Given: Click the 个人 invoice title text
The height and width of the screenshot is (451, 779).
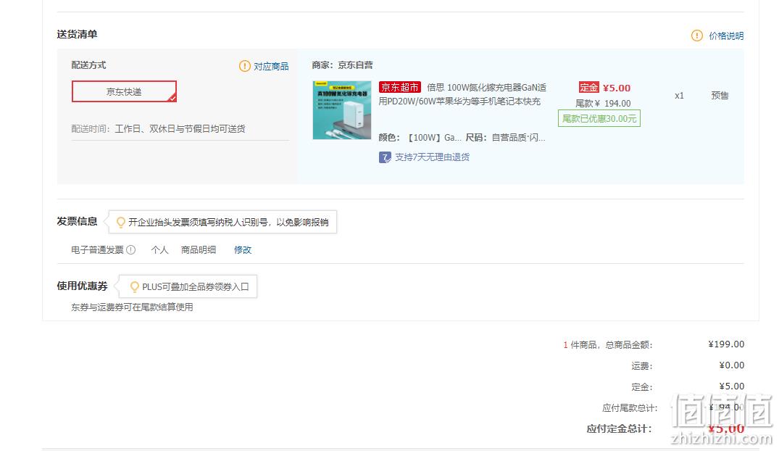Looking at the screenshot, I should click(x=159, y=249).
